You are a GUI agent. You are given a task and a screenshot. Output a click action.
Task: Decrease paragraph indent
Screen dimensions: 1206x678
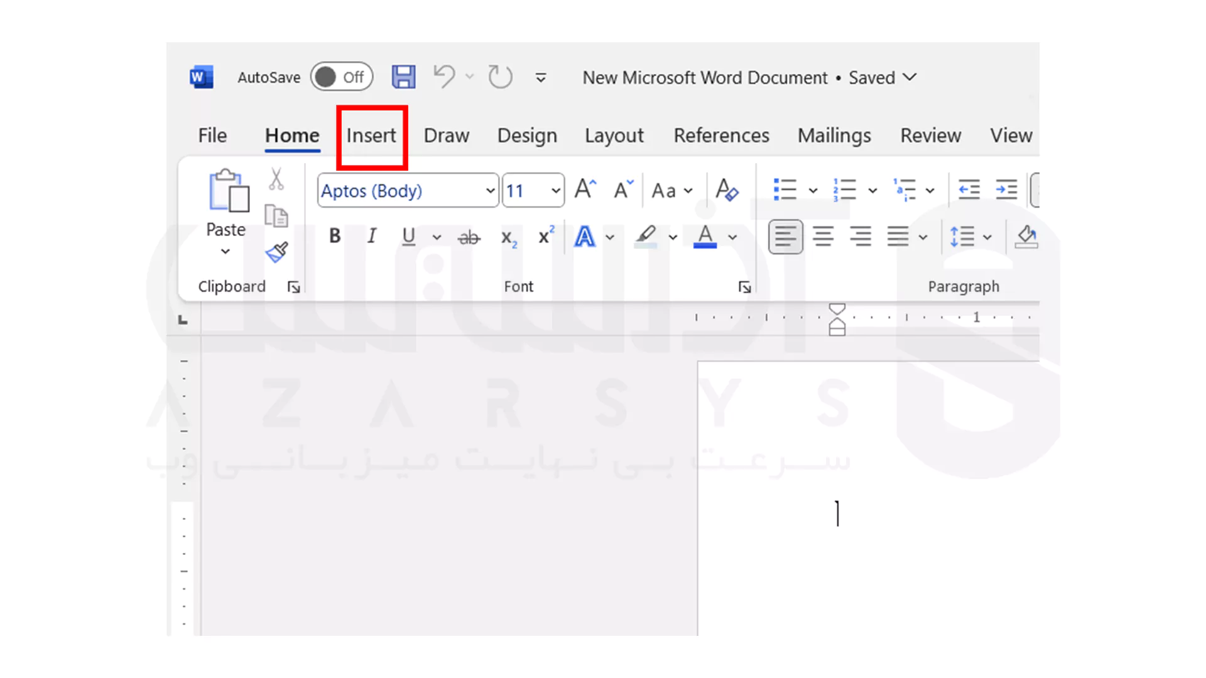pos(969,189)
